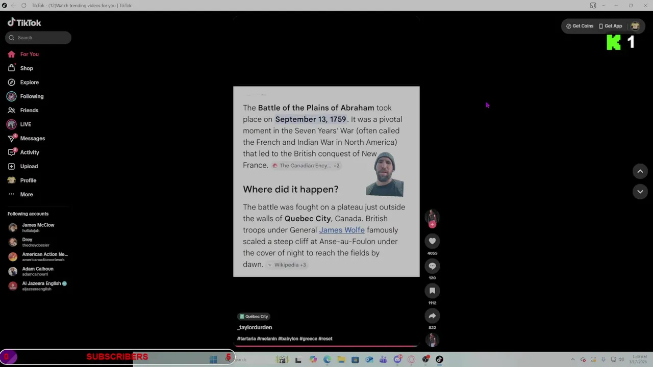Open the _taylordurden creator username

(255, 327)
